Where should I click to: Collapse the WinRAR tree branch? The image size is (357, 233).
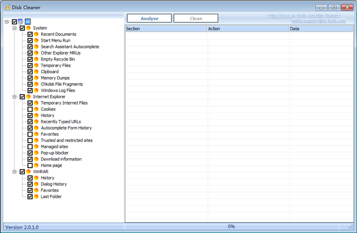point(14,172)
